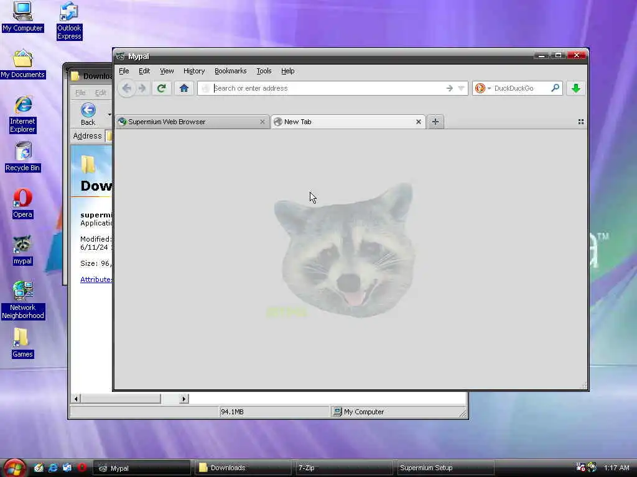Click My Computer in Downloads status bar
Screen dimensions: 637x477
coord(358,412)
